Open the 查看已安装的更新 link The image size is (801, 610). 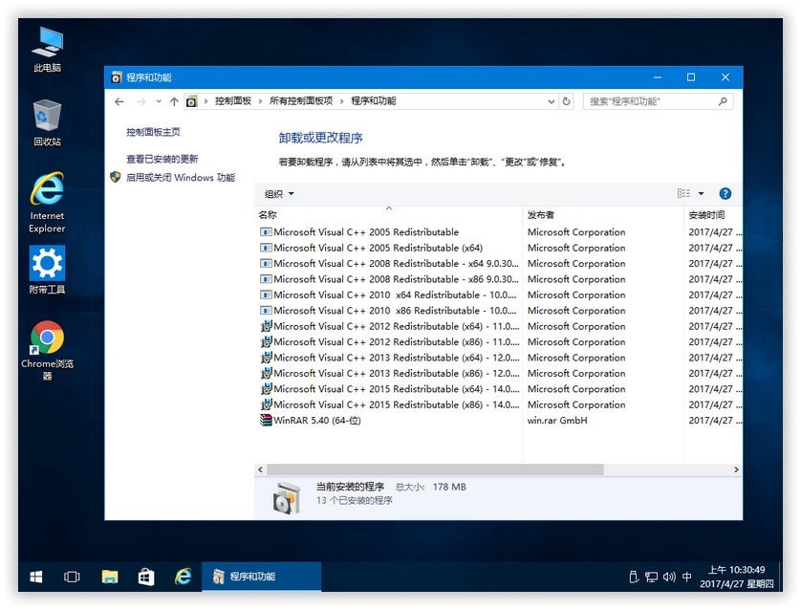point(162,159)
